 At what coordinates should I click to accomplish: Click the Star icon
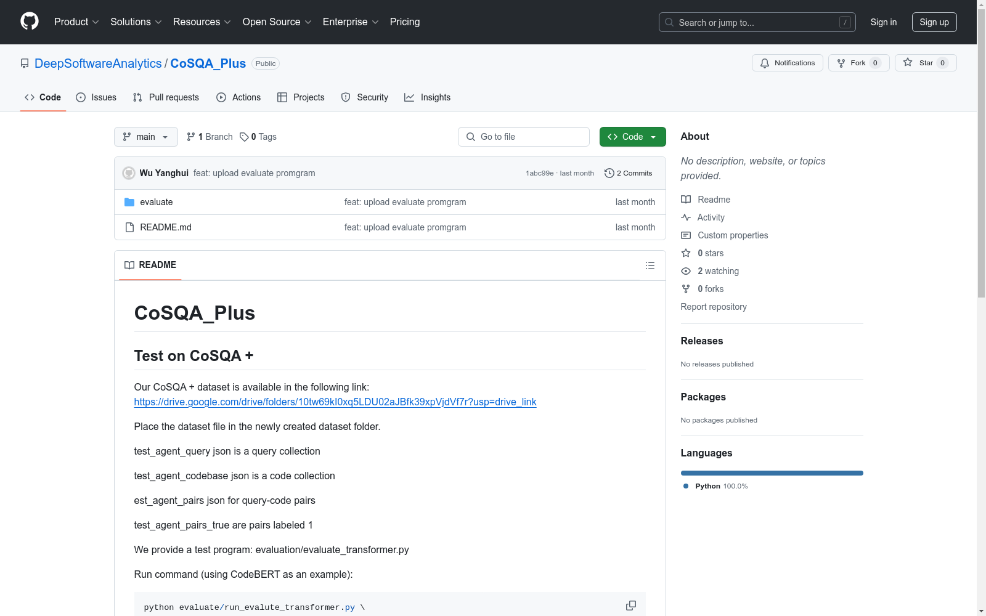click(x=908, y=62)
